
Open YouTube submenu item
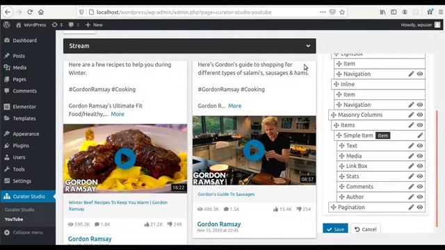14,219
